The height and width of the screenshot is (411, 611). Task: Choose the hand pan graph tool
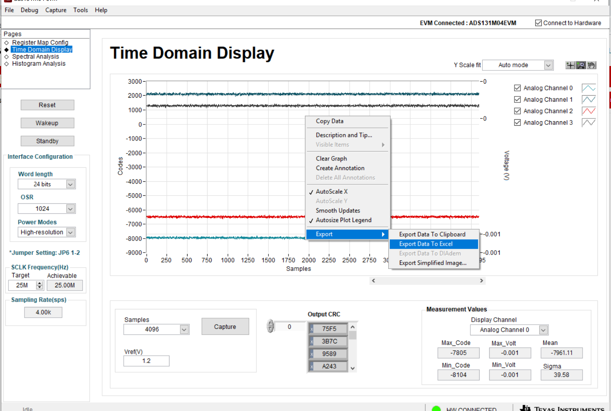591,65
